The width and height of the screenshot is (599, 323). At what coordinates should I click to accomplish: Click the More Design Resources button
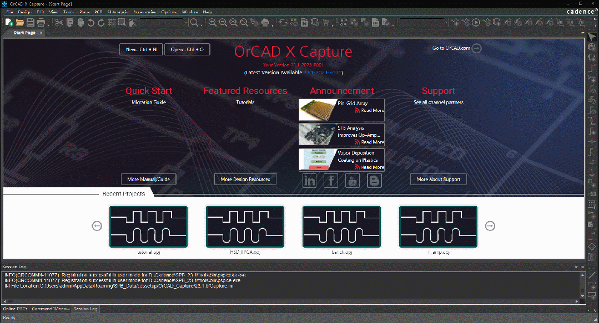(245, 180)
